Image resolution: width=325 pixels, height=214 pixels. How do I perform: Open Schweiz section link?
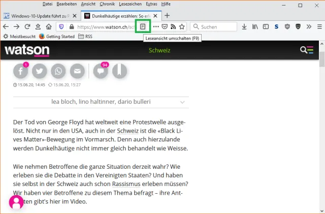tap(159, 50)
